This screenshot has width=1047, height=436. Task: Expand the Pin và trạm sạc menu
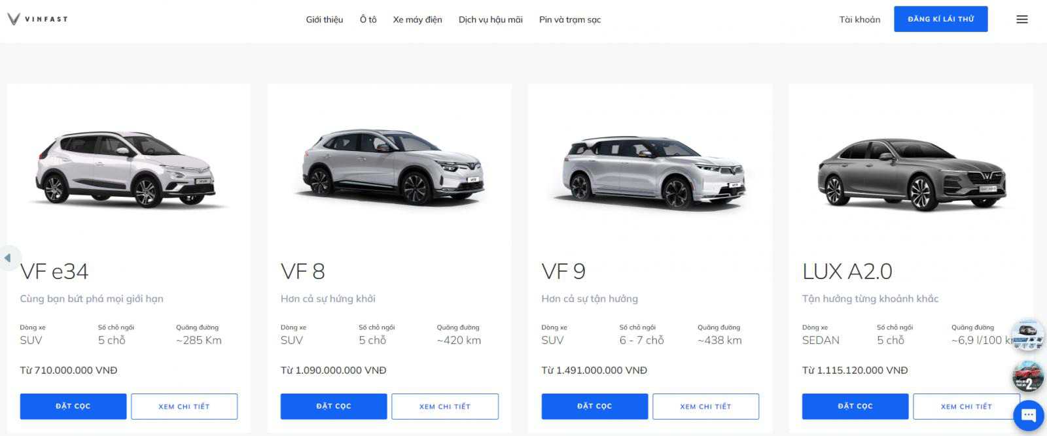pos(569,20)
